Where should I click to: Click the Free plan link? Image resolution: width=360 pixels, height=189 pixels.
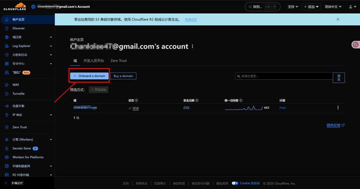283,108
